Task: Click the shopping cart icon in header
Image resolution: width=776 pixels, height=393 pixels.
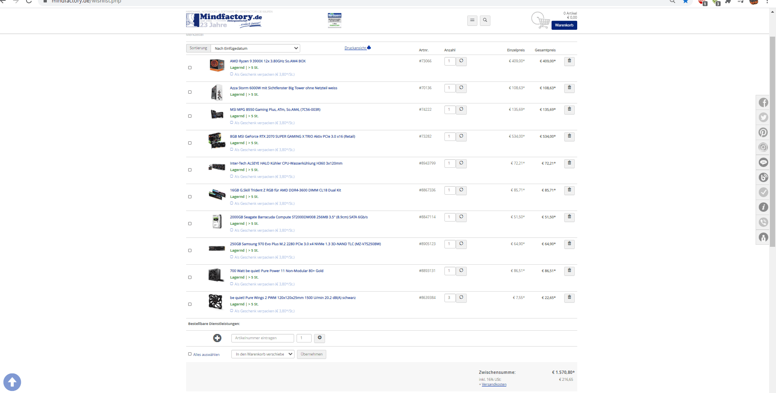Action: tap(541, 20)
